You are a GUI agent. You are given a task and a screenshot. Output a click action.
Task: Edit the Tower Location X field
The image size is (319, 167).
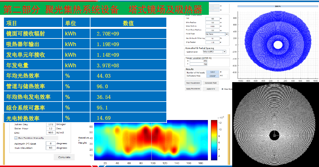pos(199,61)
